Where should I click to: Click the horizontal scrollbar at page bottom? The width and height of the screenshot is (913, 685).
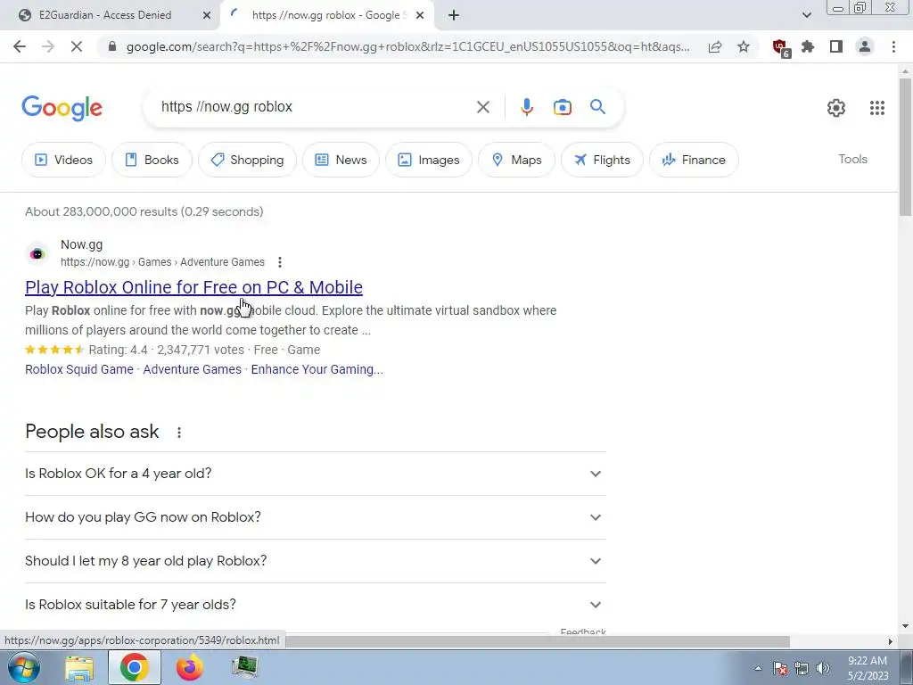click(x=536, y=641)
